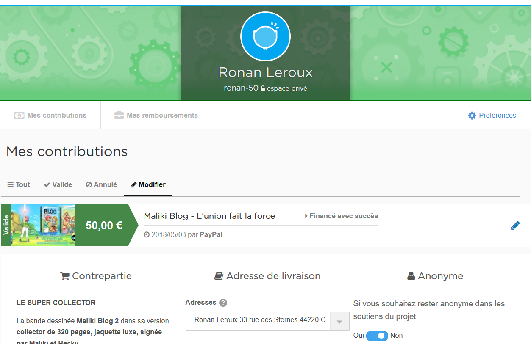The height and width of the screenshot is (344, 531).
Task: Click the blue pencil edit icon
Action: pos(515,226)
